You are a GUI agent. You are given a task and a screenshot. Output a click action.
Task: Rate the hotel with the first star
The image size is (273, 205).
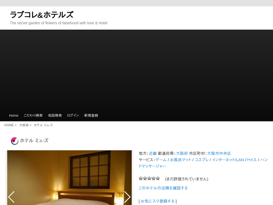click(141, 178)
